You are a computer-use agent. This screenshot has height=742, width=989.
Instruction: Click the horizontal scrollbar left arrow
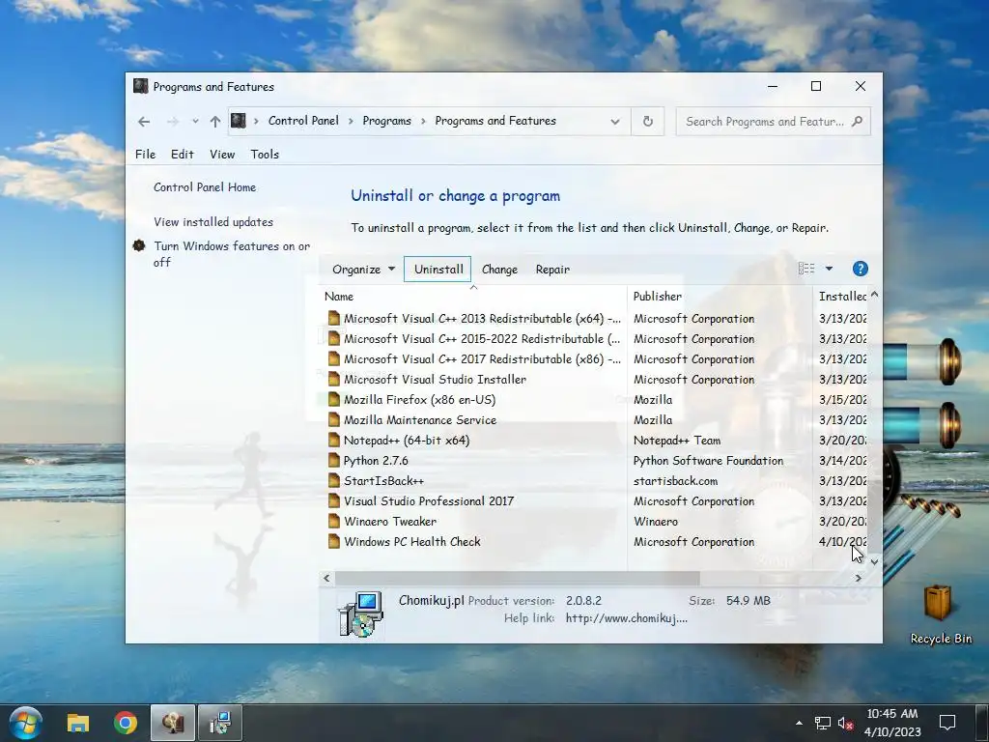(x=326, y=578)
